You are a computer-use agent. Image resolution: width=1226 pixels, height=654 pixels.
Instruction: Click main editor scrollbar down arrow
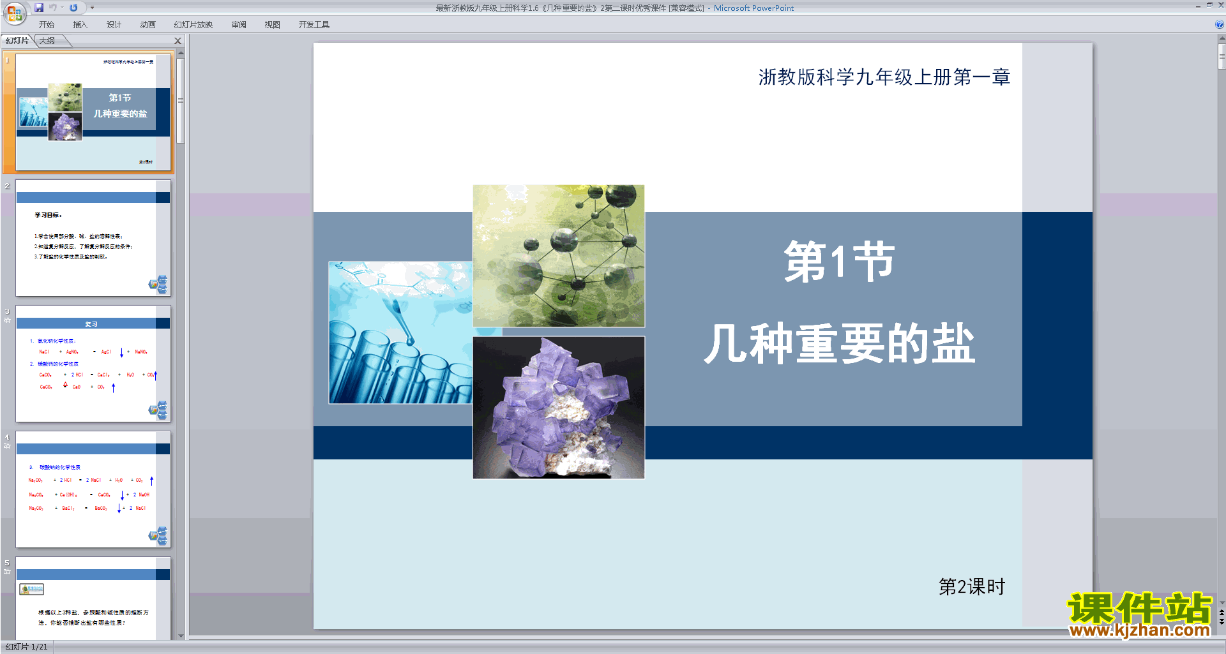coord(1222,602)
